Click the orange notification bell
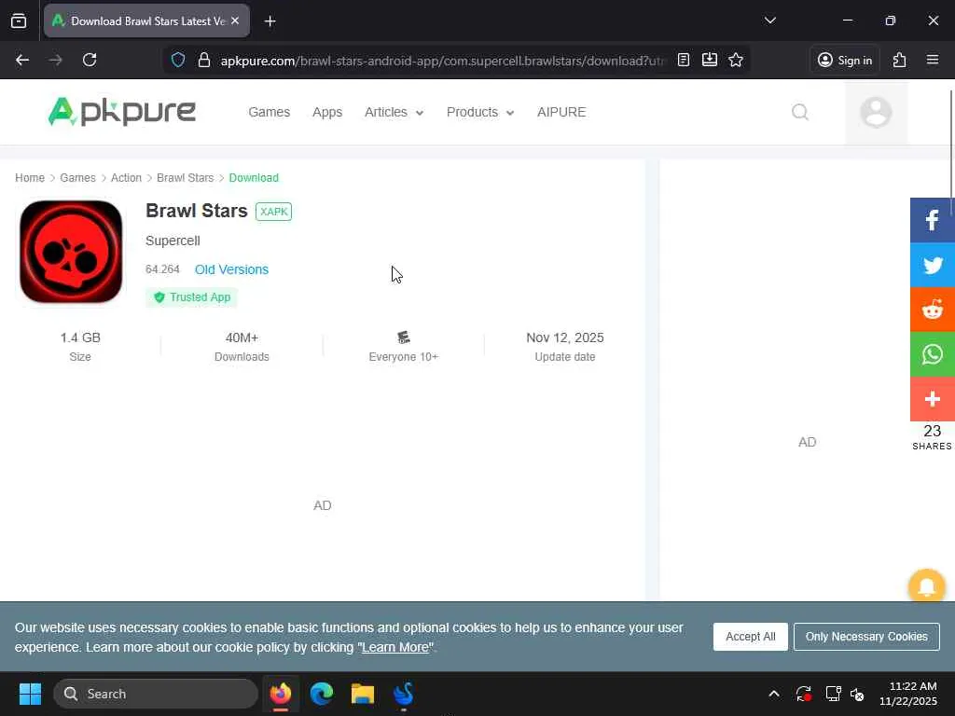Viewport: 955px width, 716px height. [926, 586]
